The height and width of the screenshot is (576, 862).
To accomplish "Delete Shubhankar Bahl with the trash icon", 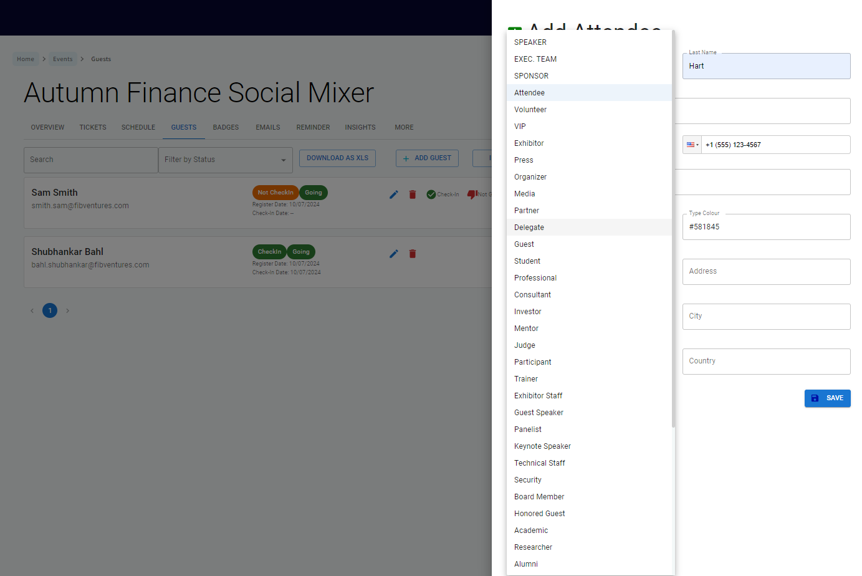I will click(412, 254).
